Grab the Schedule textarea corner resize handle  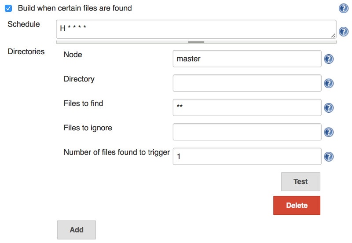pyautogui.click(x=334, y=36)
